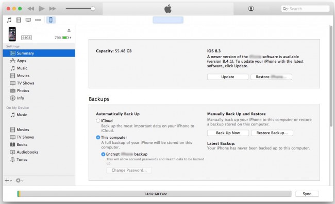Click the Capacity: 55.48 GB text
Viewport: 335px width, 204px height.
(114, 51)
